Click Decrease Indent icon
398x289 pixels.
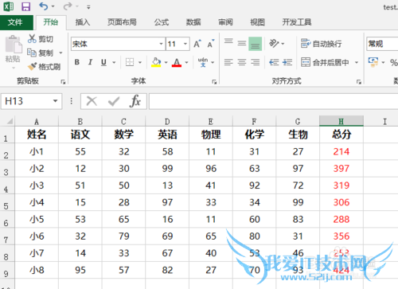274,62
